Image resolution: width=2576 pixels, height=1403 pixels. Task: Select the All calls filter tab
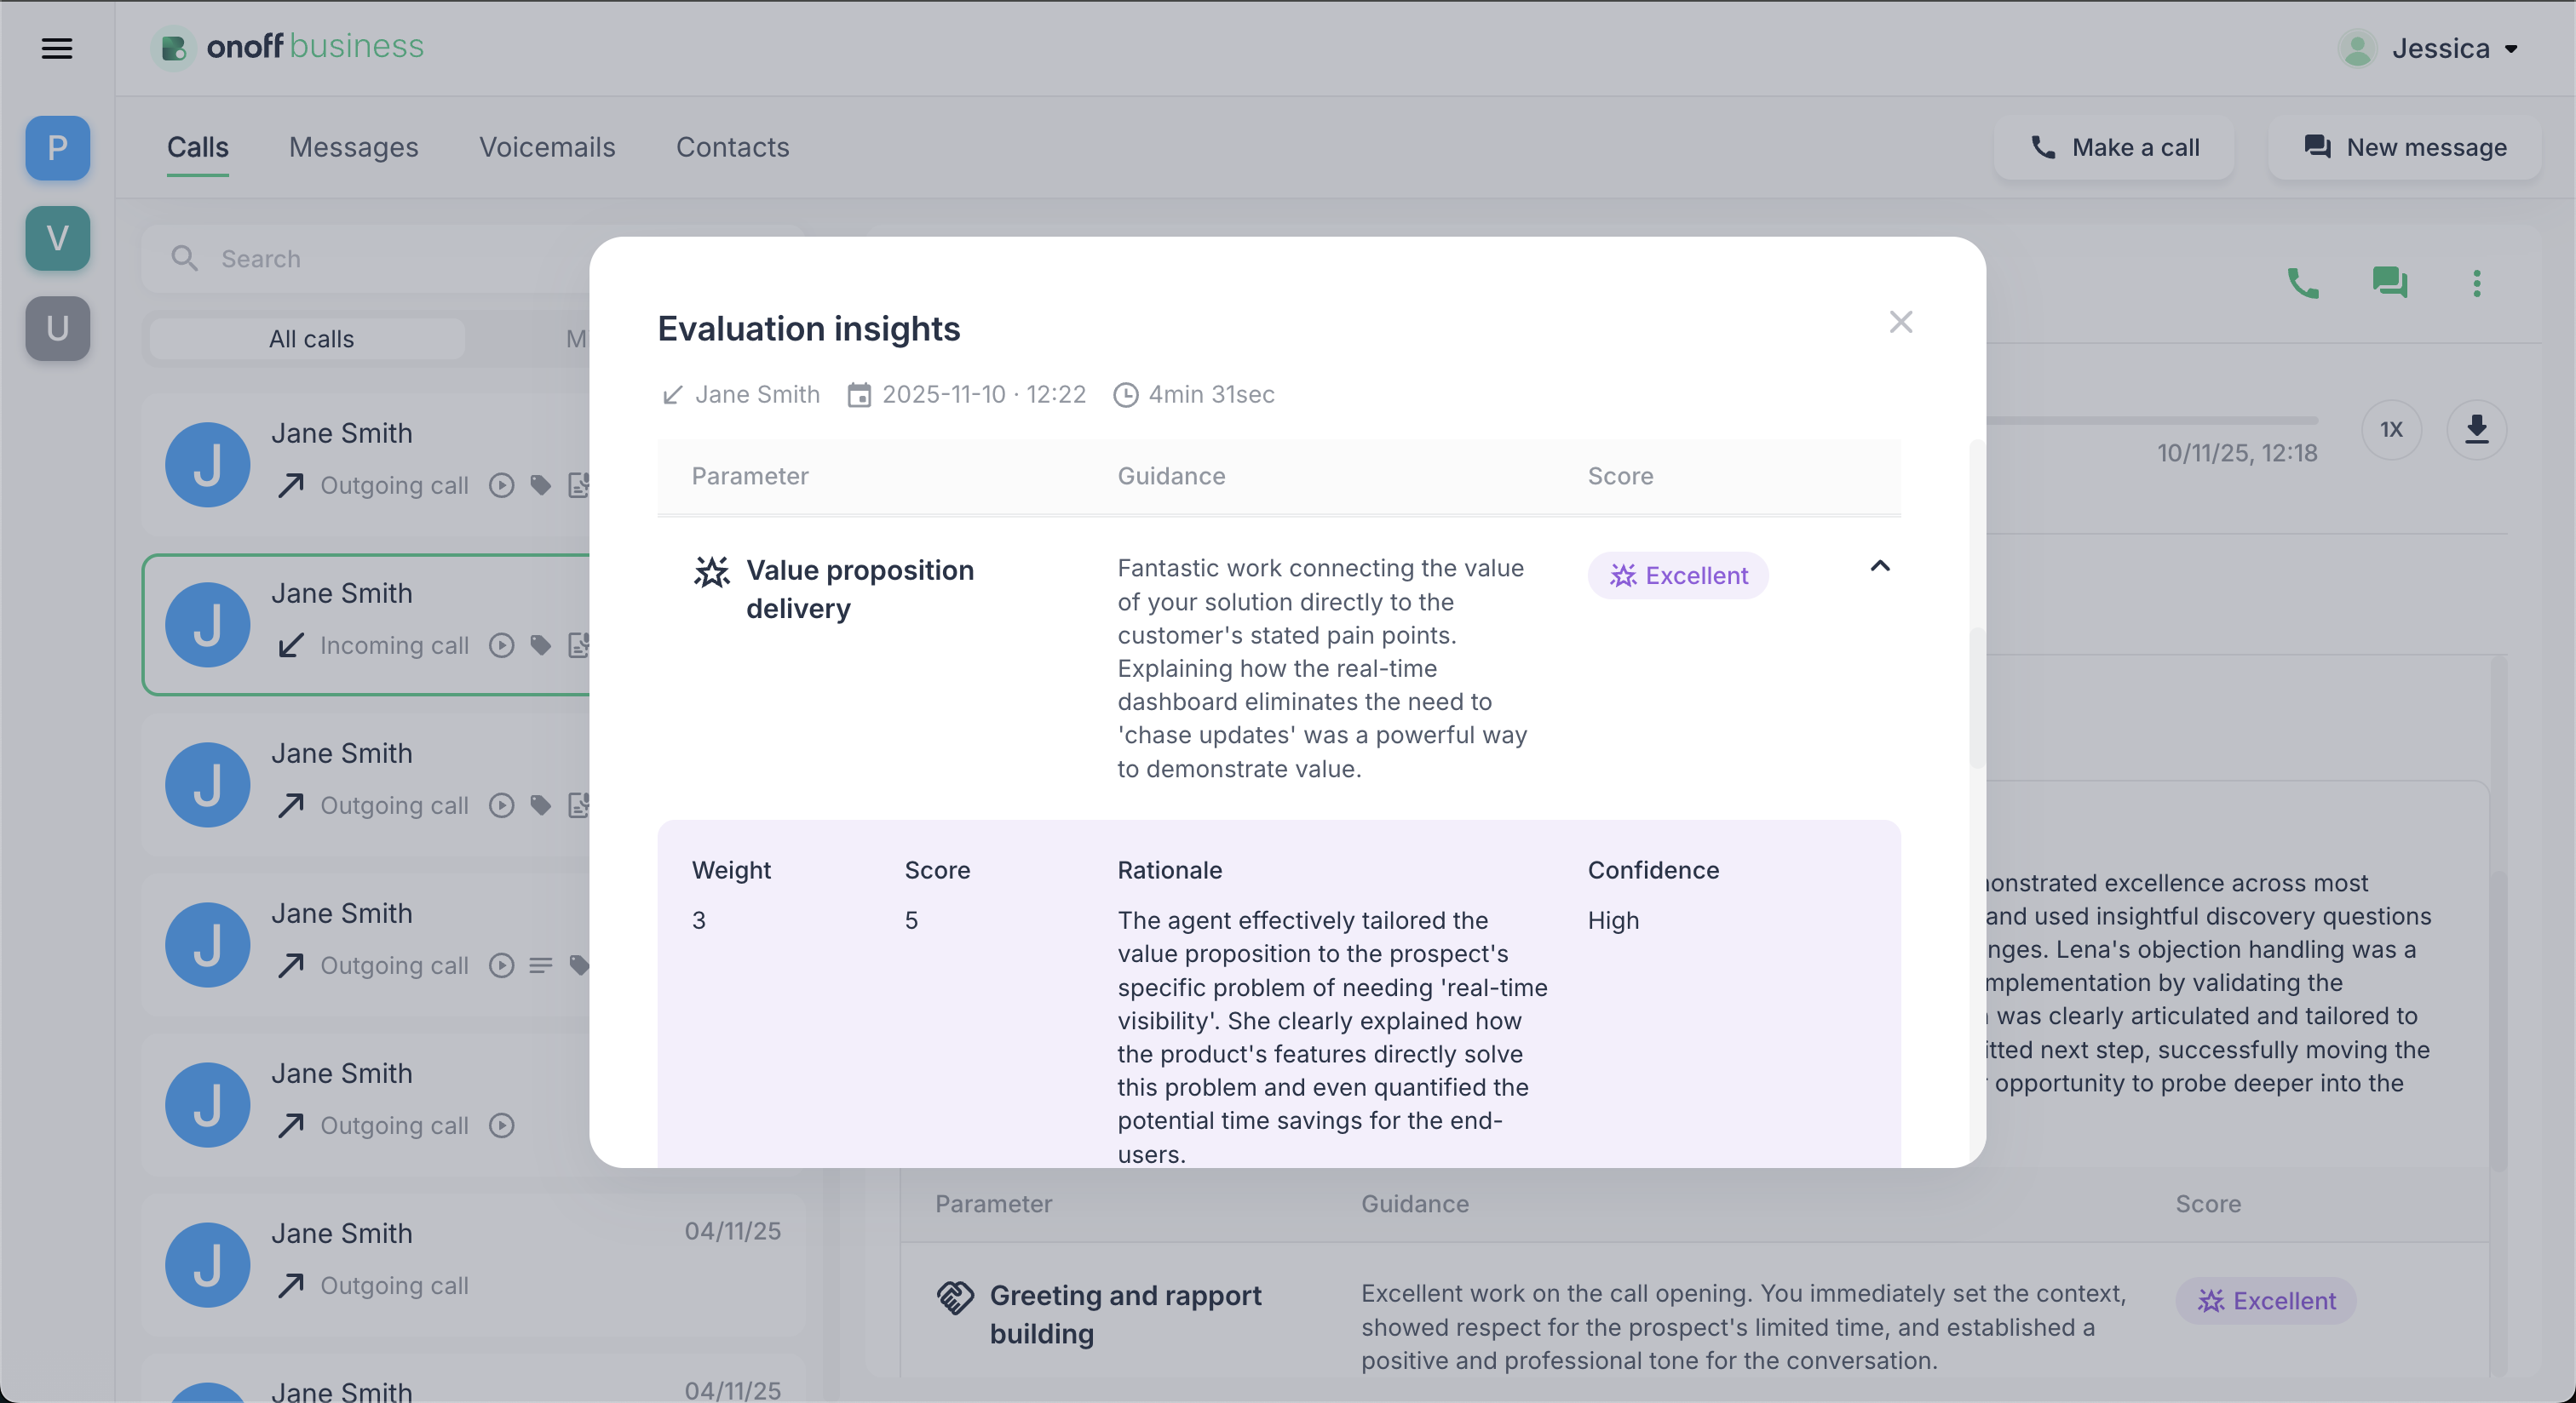coord(308,339)
